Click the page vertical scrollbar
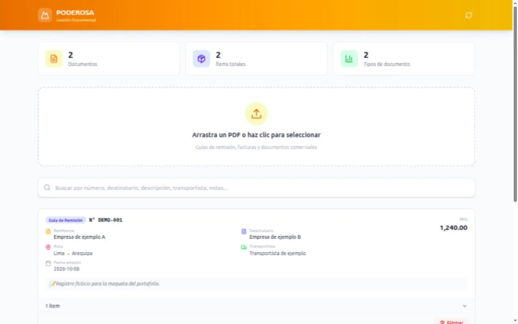The image size is (518, 324). (515, 104)
